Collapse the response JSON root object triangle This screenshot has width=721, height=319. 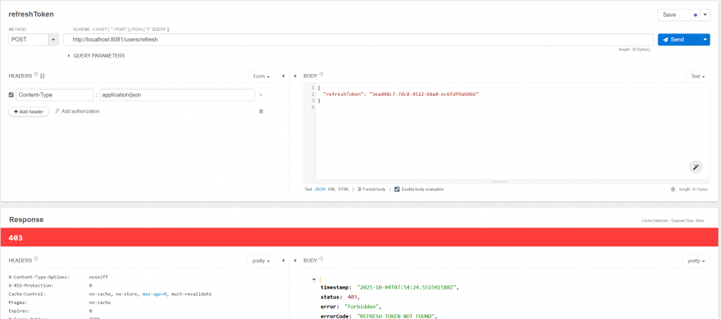[314, 279]
